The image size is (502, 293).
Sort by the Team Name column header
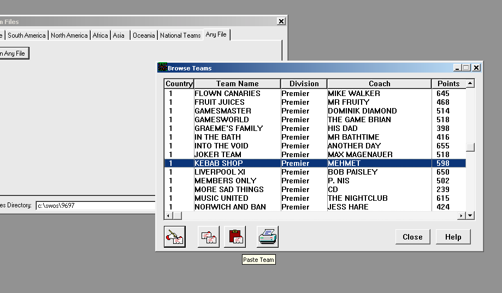coord(237,83)
